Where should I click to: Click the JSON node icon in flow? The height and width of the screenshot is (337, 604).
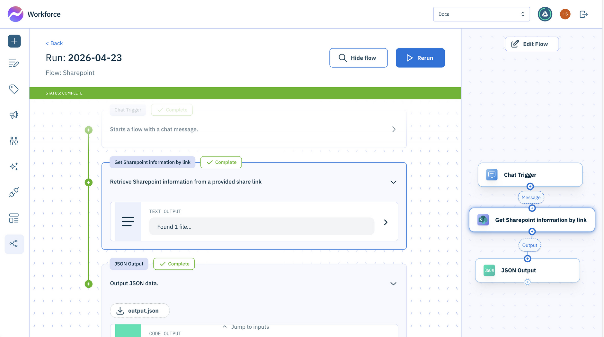tap(489, 270)
